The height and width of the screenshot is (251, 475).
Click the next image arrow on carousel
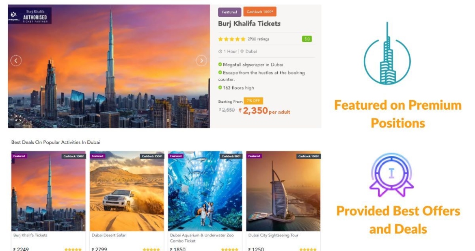[x=201, y=61]
